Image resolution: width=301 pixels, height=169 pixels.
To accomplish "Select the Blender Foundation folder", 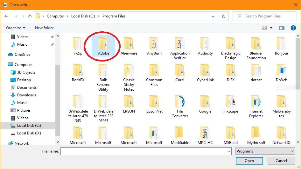I will click(x=256, y=49).
